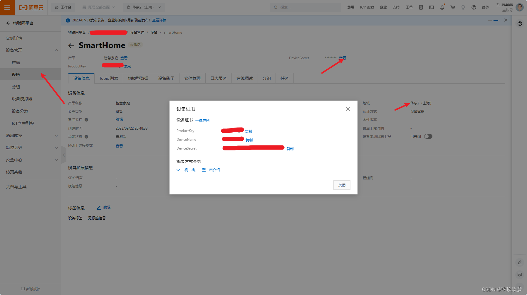Viewport: 527px width, 295px height.
Task: Open the 华东2（上海）region dropdown
Action: pos(144,7)
